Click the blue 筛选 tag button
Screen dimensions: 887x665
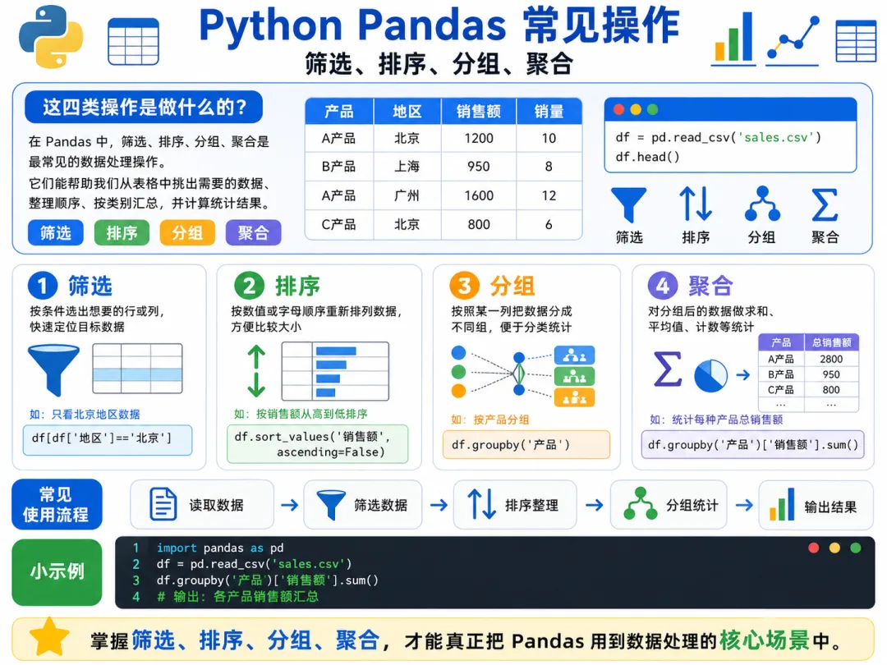coord(56,232)
